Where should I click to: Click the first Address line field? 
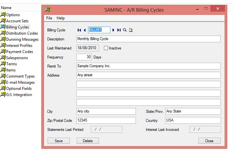coord(149,75)
